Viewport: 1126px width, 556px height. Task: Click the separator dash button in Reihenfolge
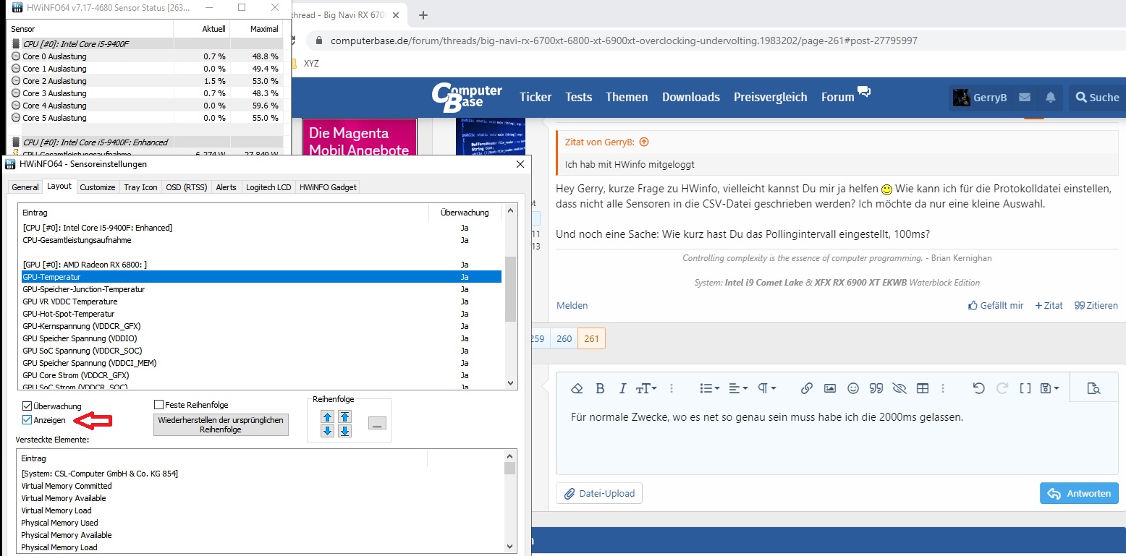(377, 424)
